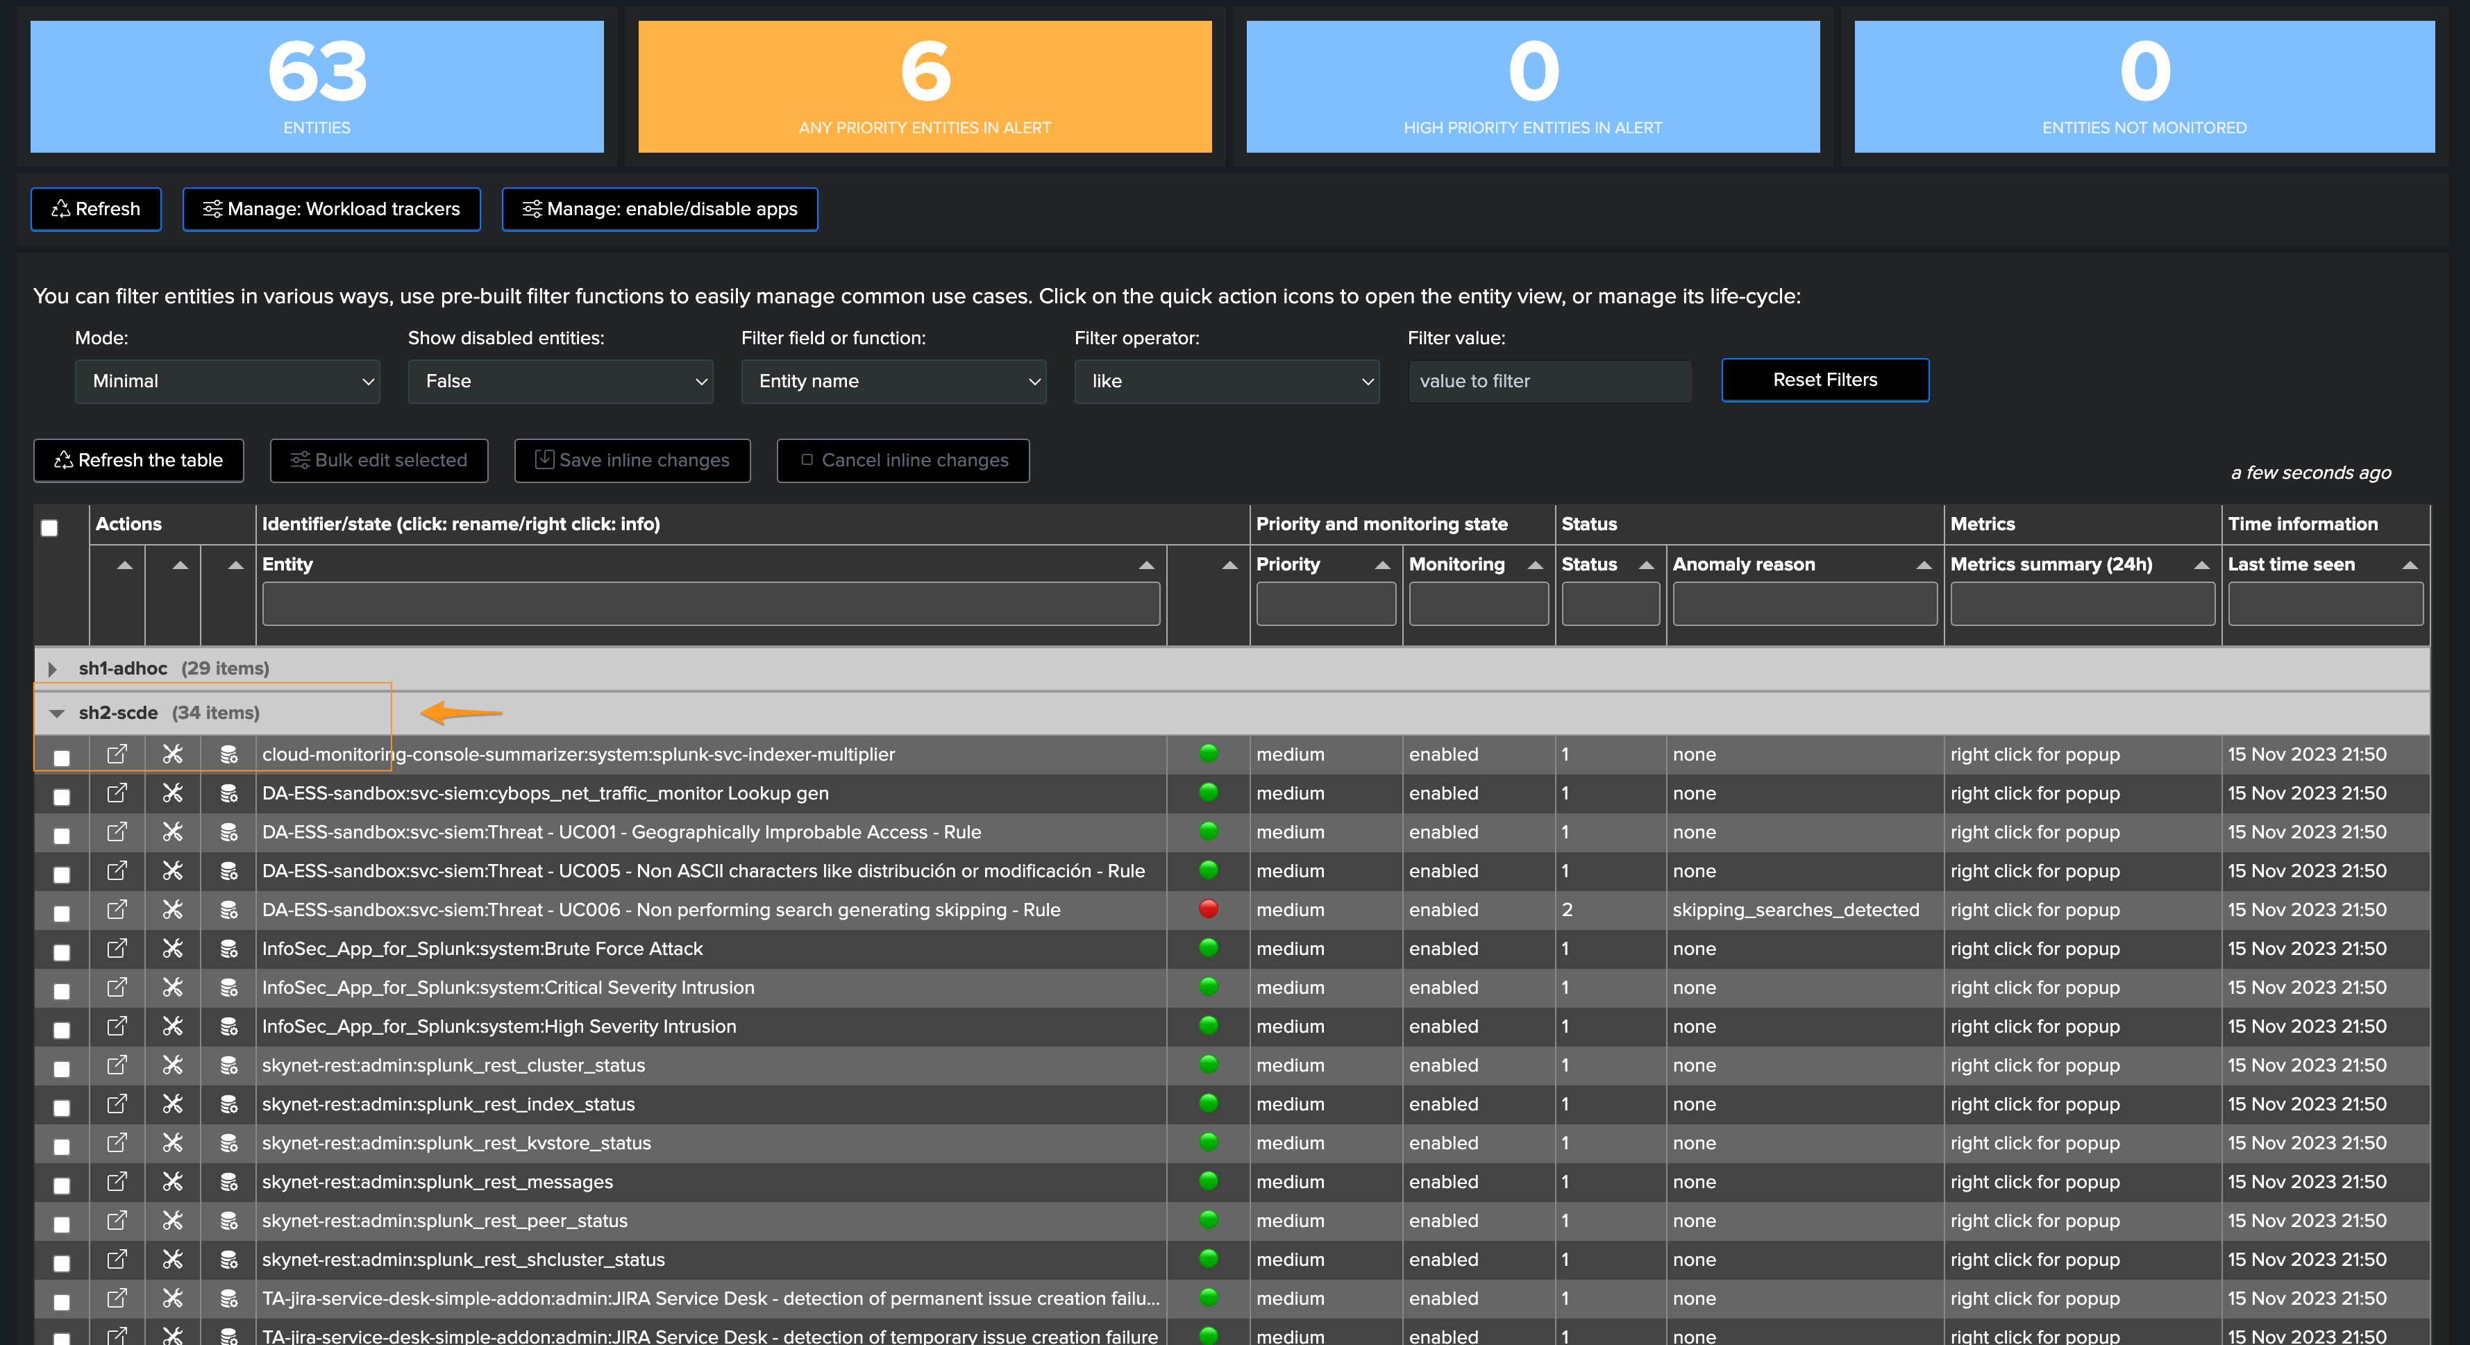Screen dimensions: 2470x1345
Task: Select checkbox for splunk_rest_shcluster_status row
Action: [x=62, y=1264]
